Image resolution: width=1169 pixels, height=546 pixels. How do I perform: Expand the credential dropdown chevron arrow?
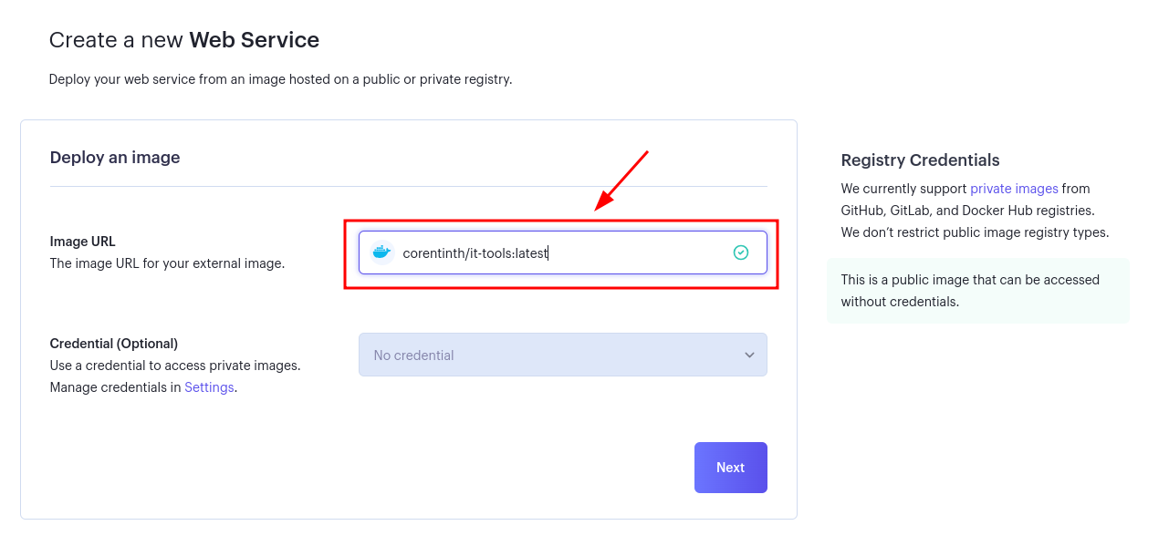749,355
